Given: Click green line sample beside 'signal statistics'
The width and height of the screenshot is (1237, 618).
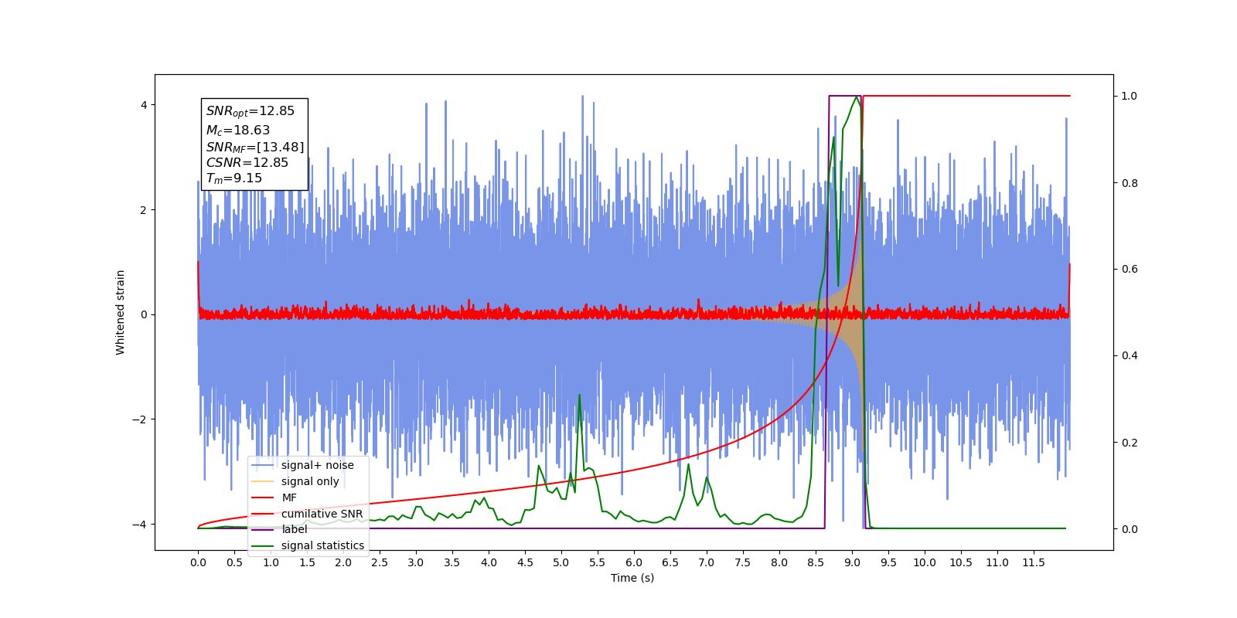Looking at the screenshot, I should (x=263, y=546).
